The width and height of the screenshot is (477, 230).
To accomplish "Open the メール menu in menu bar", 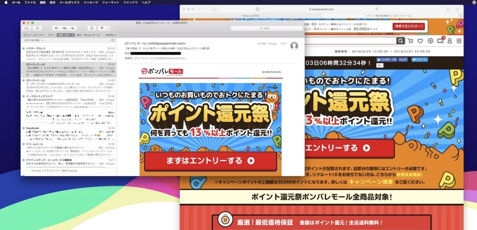I will pos(16,2).
